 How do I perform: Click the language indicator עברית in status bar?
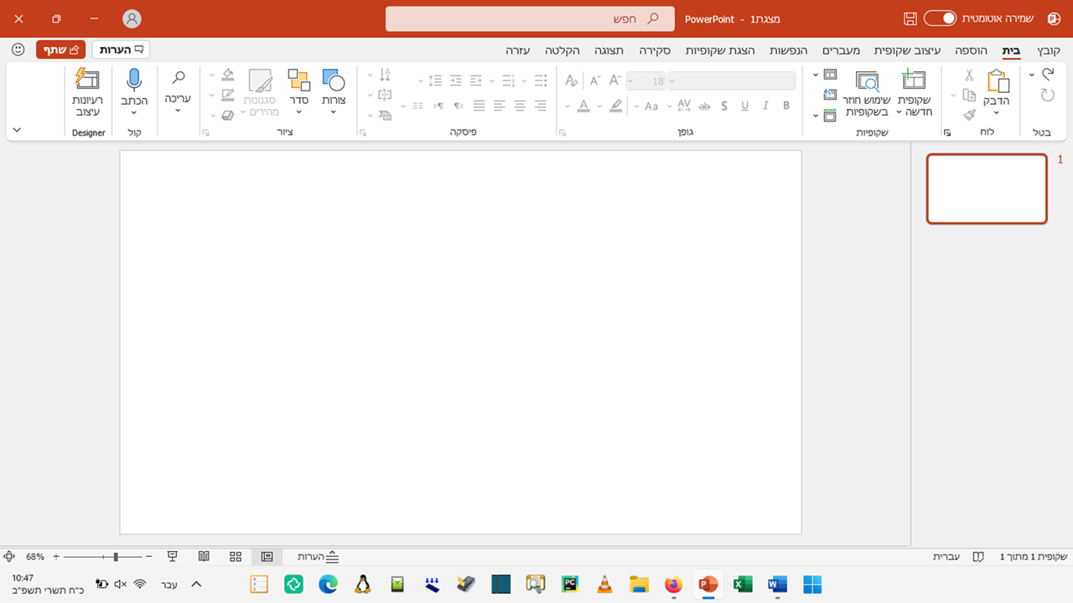946,556
